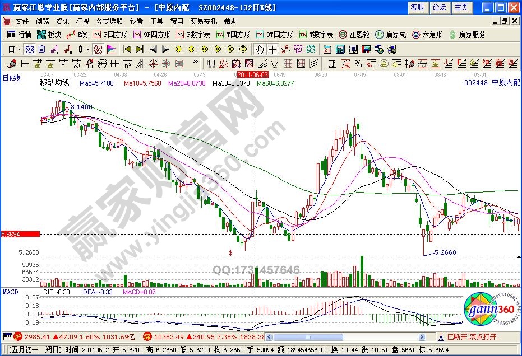Open the candlestick style dropdown arrow
Screen dimensions: 522x356
pos(89,49)
